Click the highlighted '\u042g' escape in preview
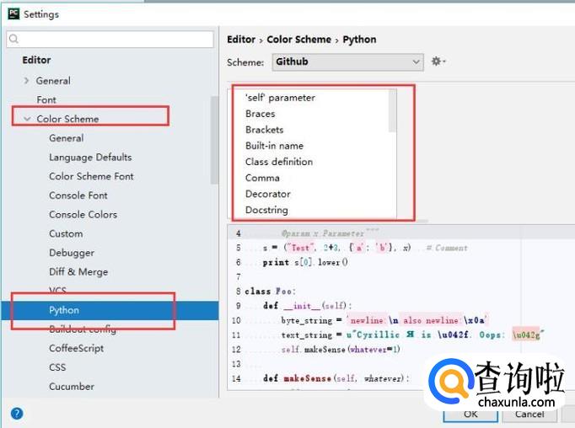Image resolution: width=575 pixels, height=428 pixels. click(x=526, y=335)
